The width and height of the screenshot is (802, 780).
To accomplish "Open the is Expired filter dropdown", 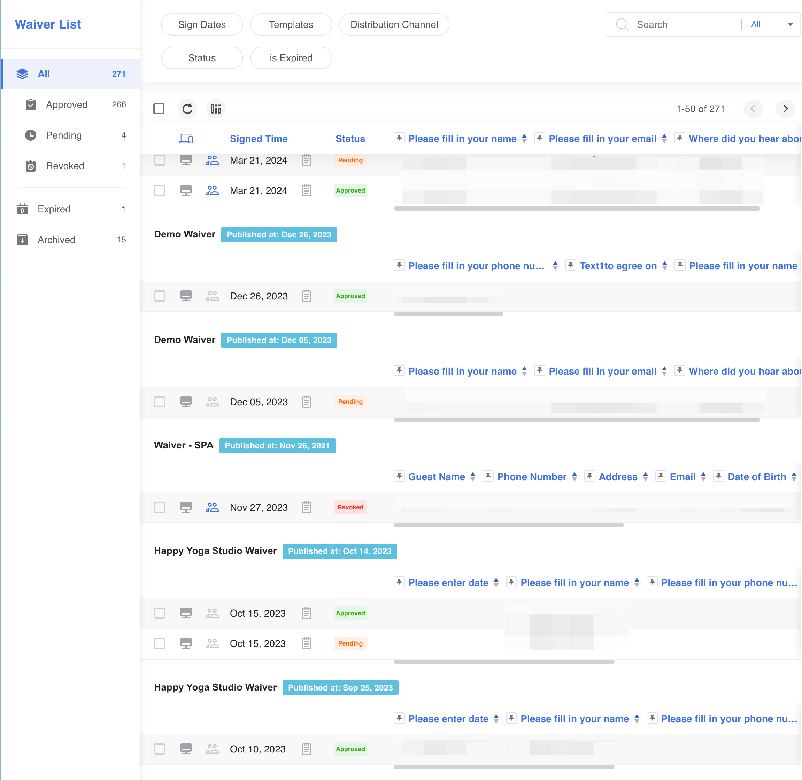I will pyautogui.click(x=291, y=58).
